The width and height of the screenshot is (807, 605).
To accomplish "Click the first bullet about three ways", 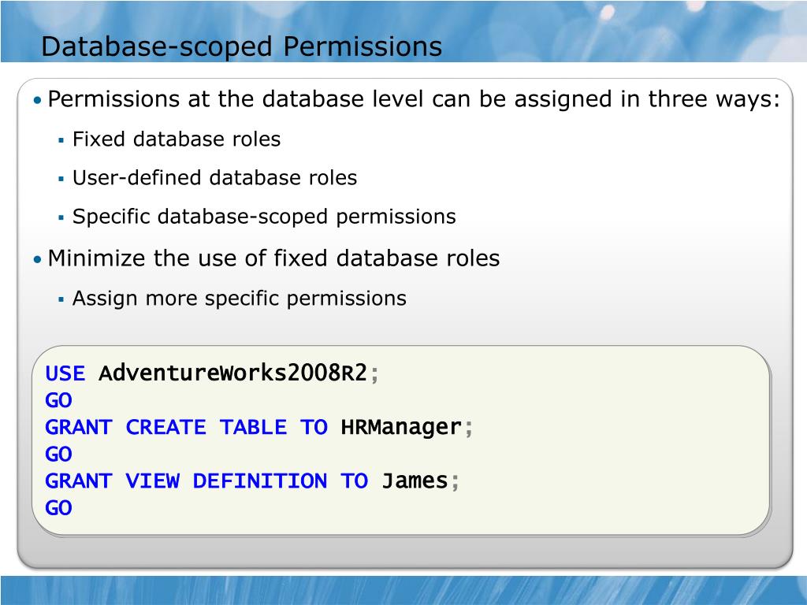I will (x=415, y=99).
